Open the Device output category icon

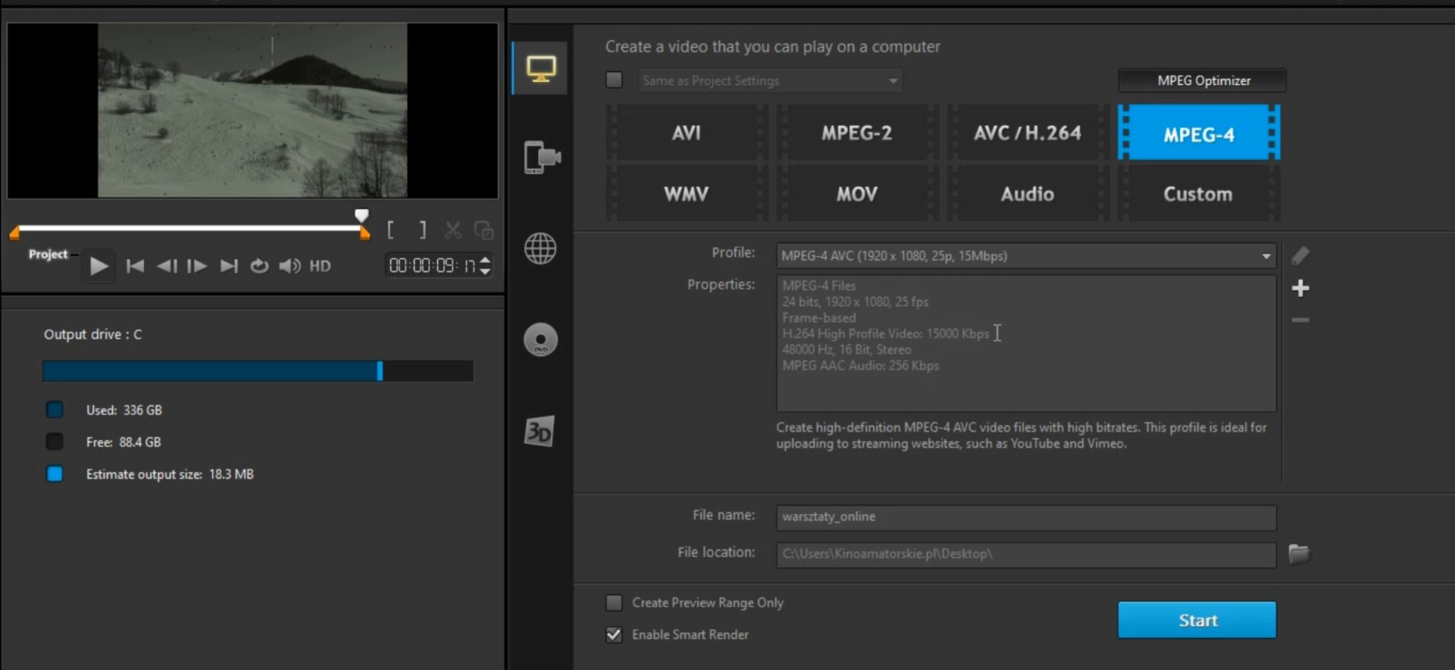click(542, 158)
